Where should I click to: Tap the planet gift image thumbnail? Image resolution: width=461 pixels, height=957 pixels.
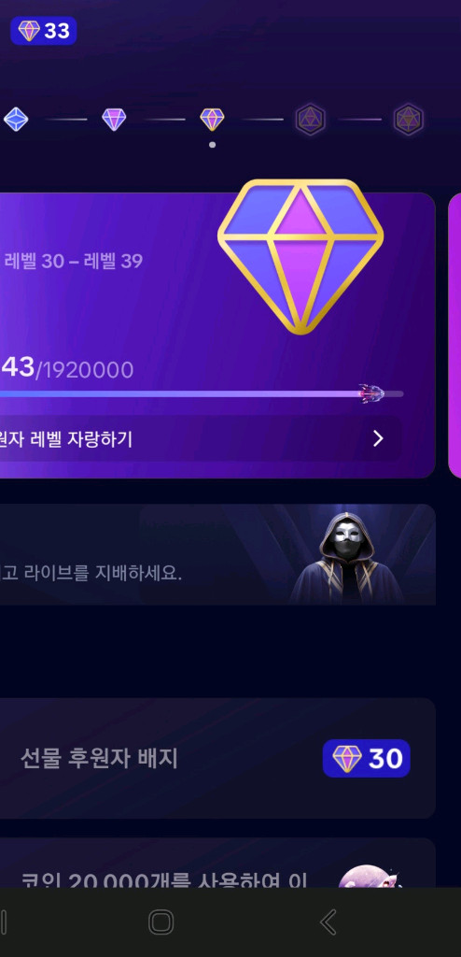click(x=368, y=876)
